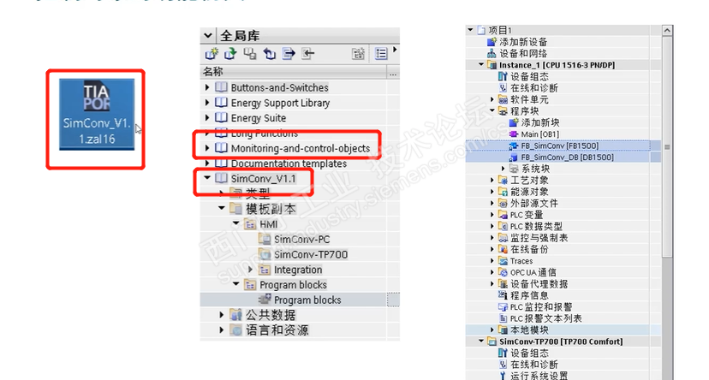The image size is (709, 380).
Task: Click the save library changes icon
Action: (x=249, y=54)
